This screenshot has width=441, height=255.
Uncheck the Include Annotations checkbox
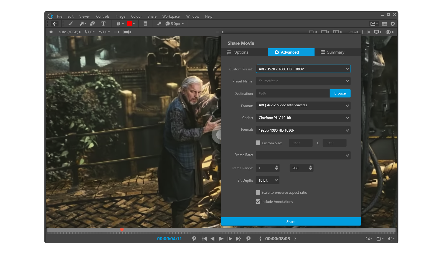coord(258,202)
